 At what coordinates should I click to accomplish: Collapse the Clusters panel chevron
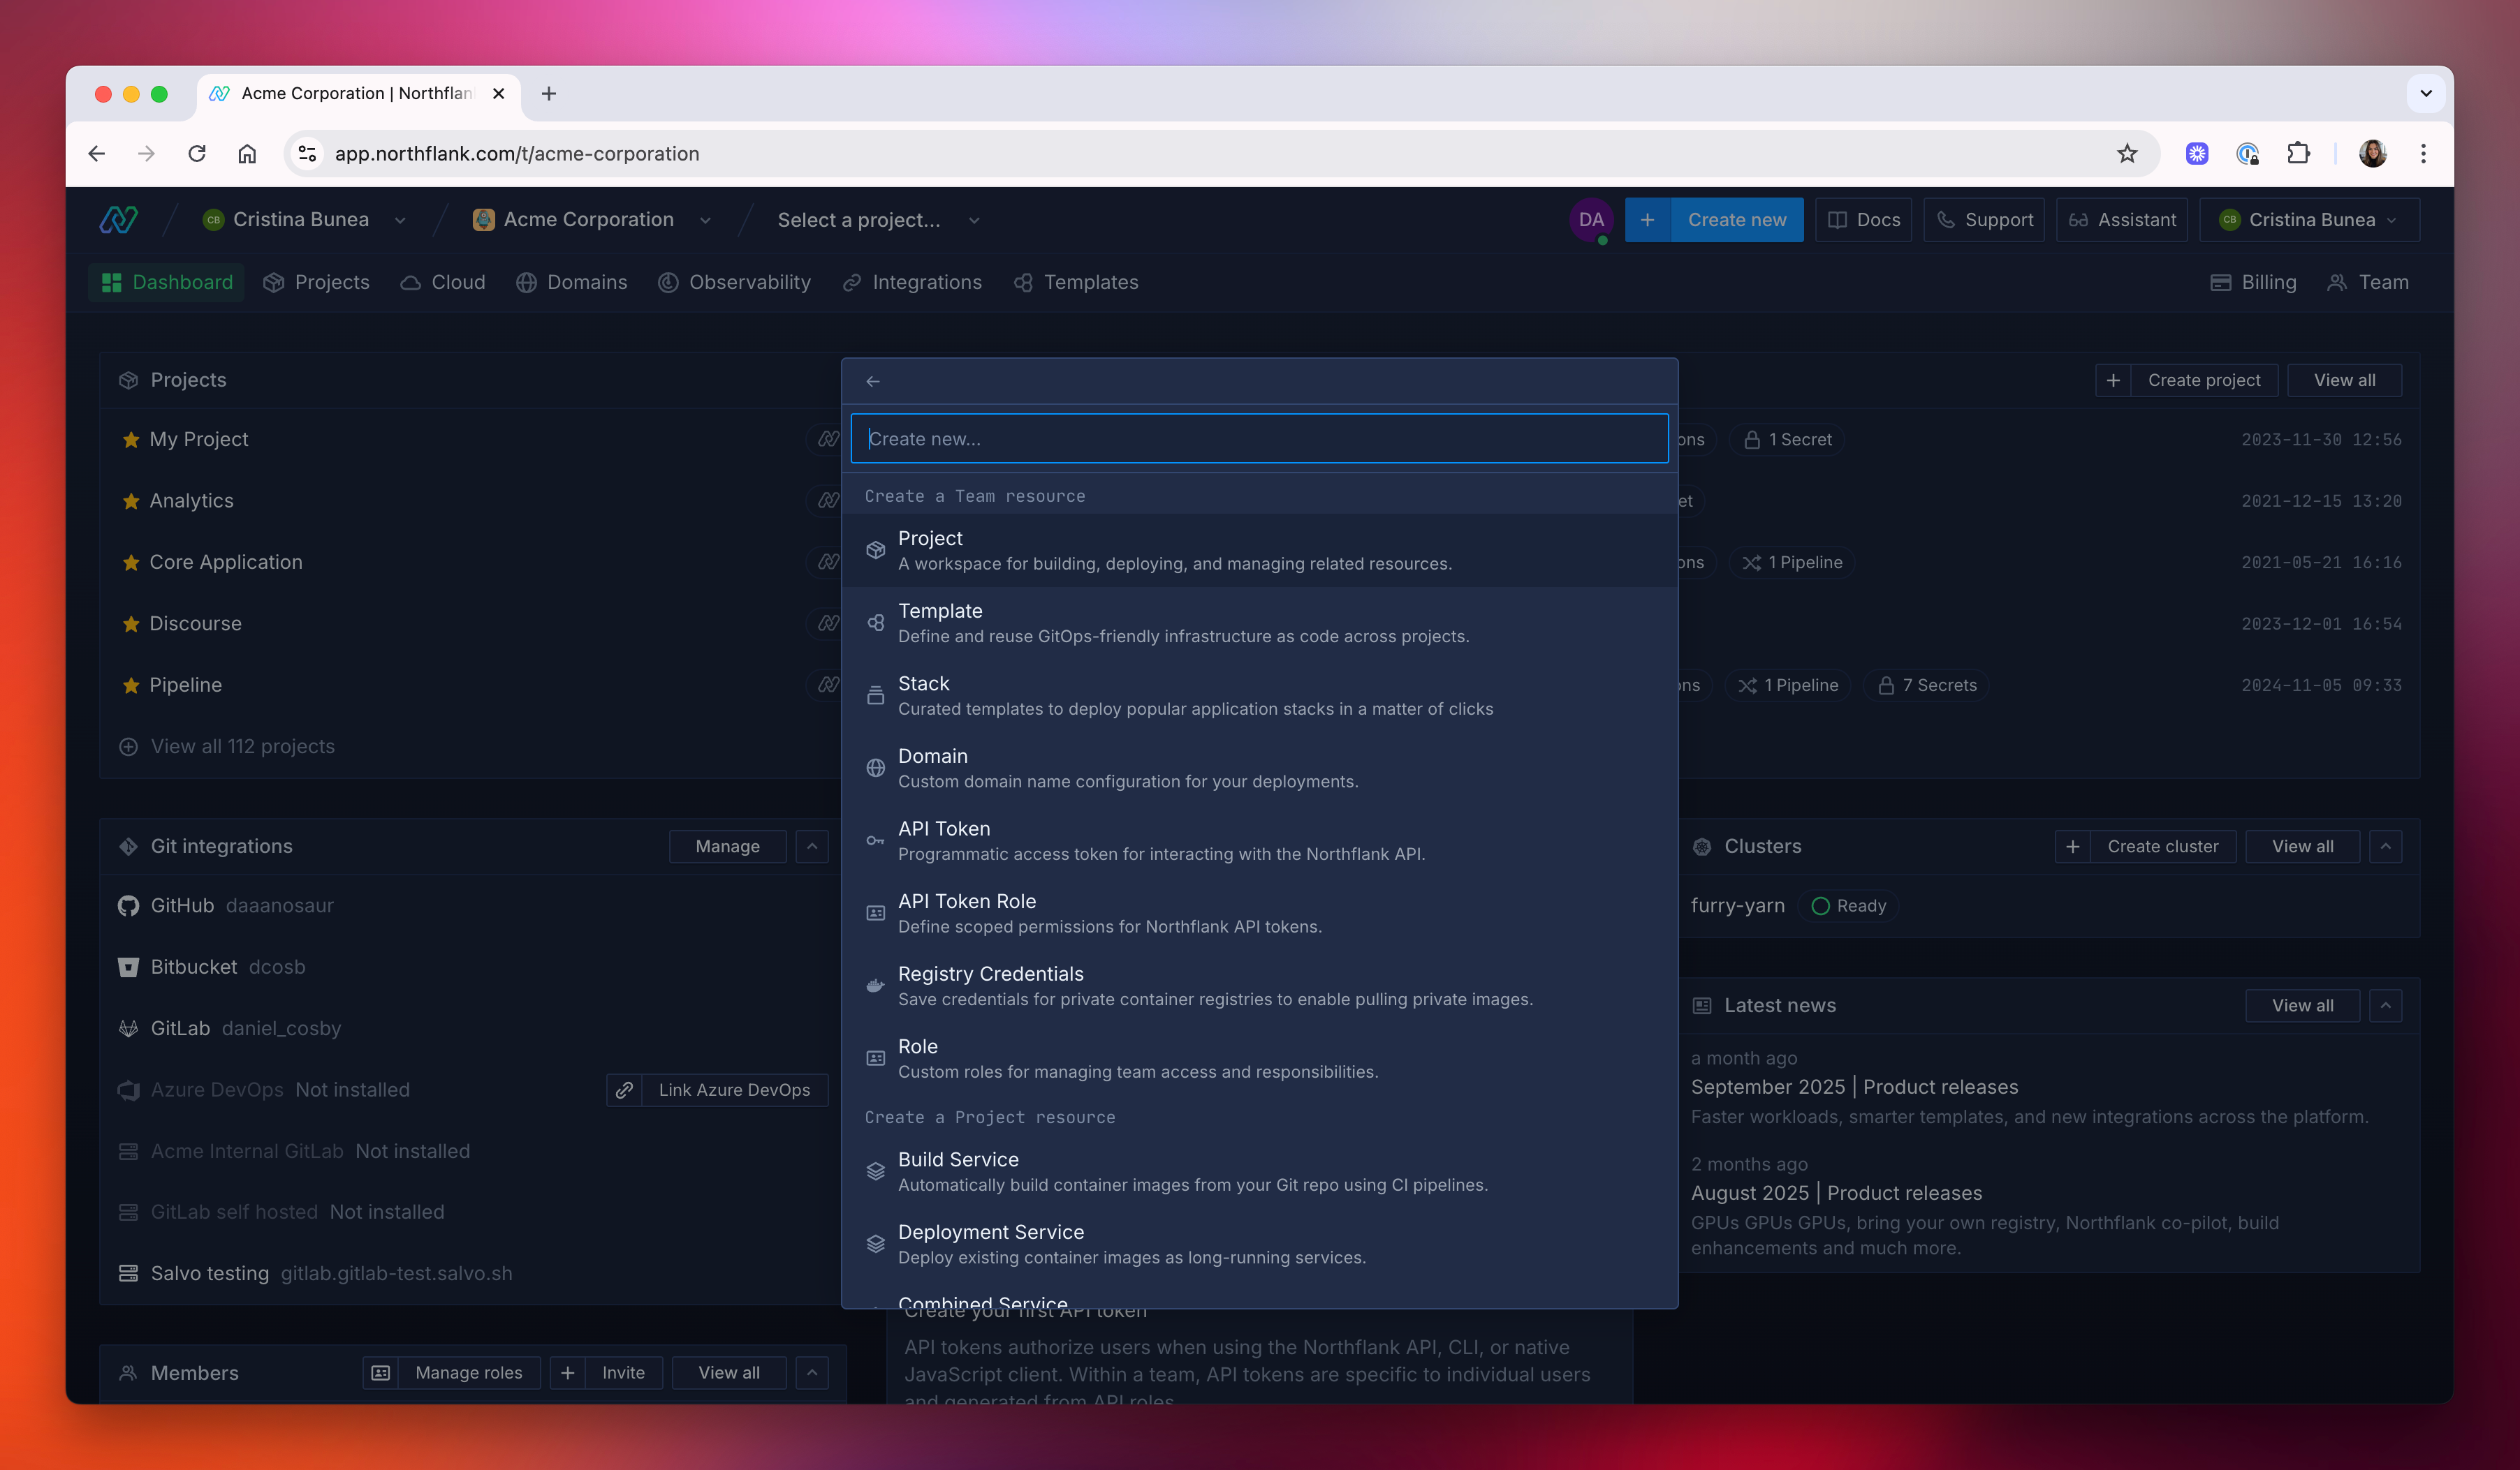click(2385, 847)
